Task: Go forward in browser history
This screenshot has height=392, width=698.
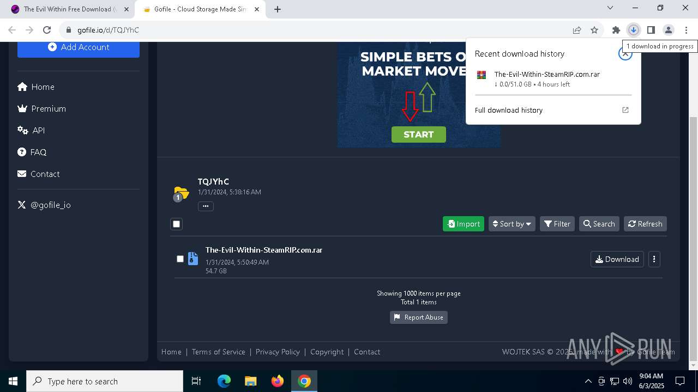Action: pyautogui.click(x=29, y=30)
